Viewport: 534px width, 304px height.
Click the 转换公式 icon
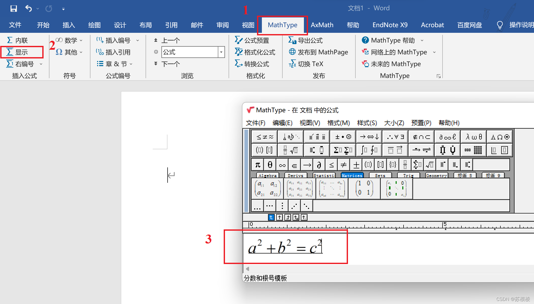tap(239, 64)
